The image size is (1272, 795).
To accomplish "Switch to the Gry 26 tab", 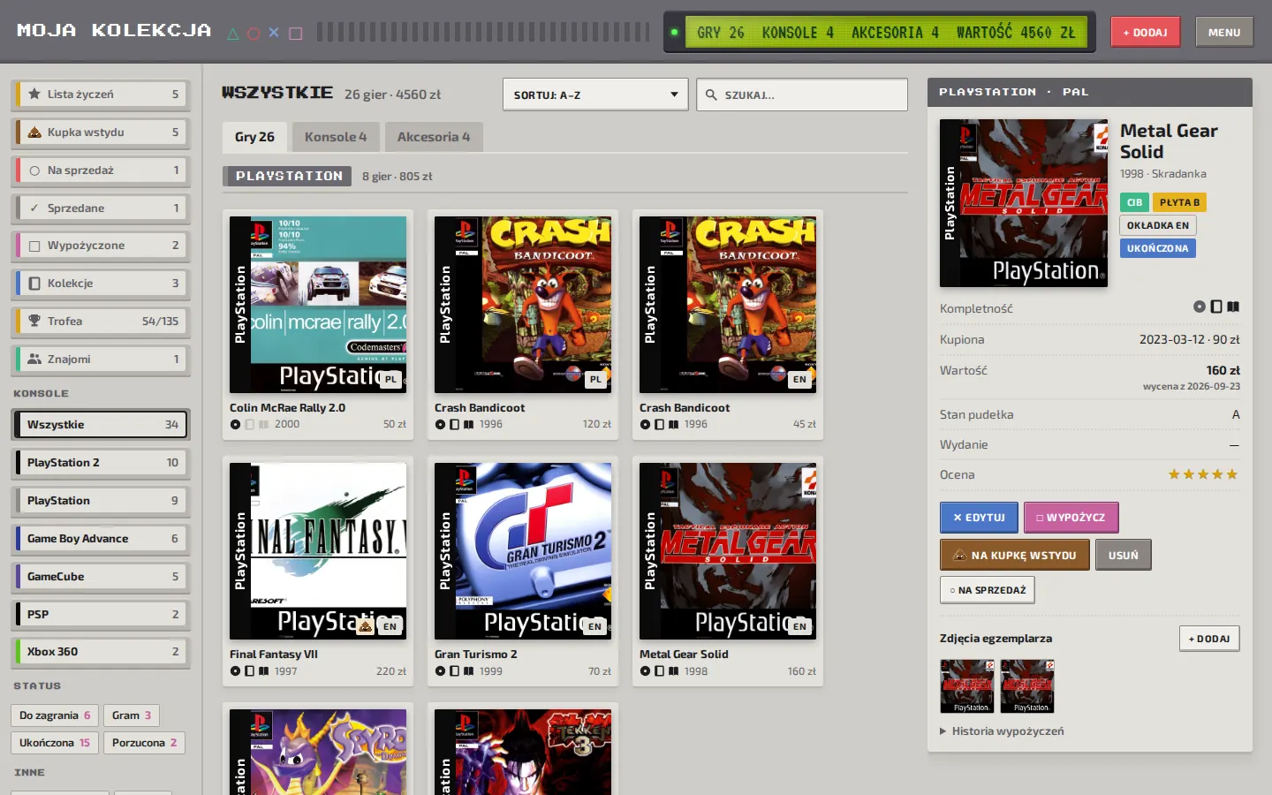I will point(254,137).
